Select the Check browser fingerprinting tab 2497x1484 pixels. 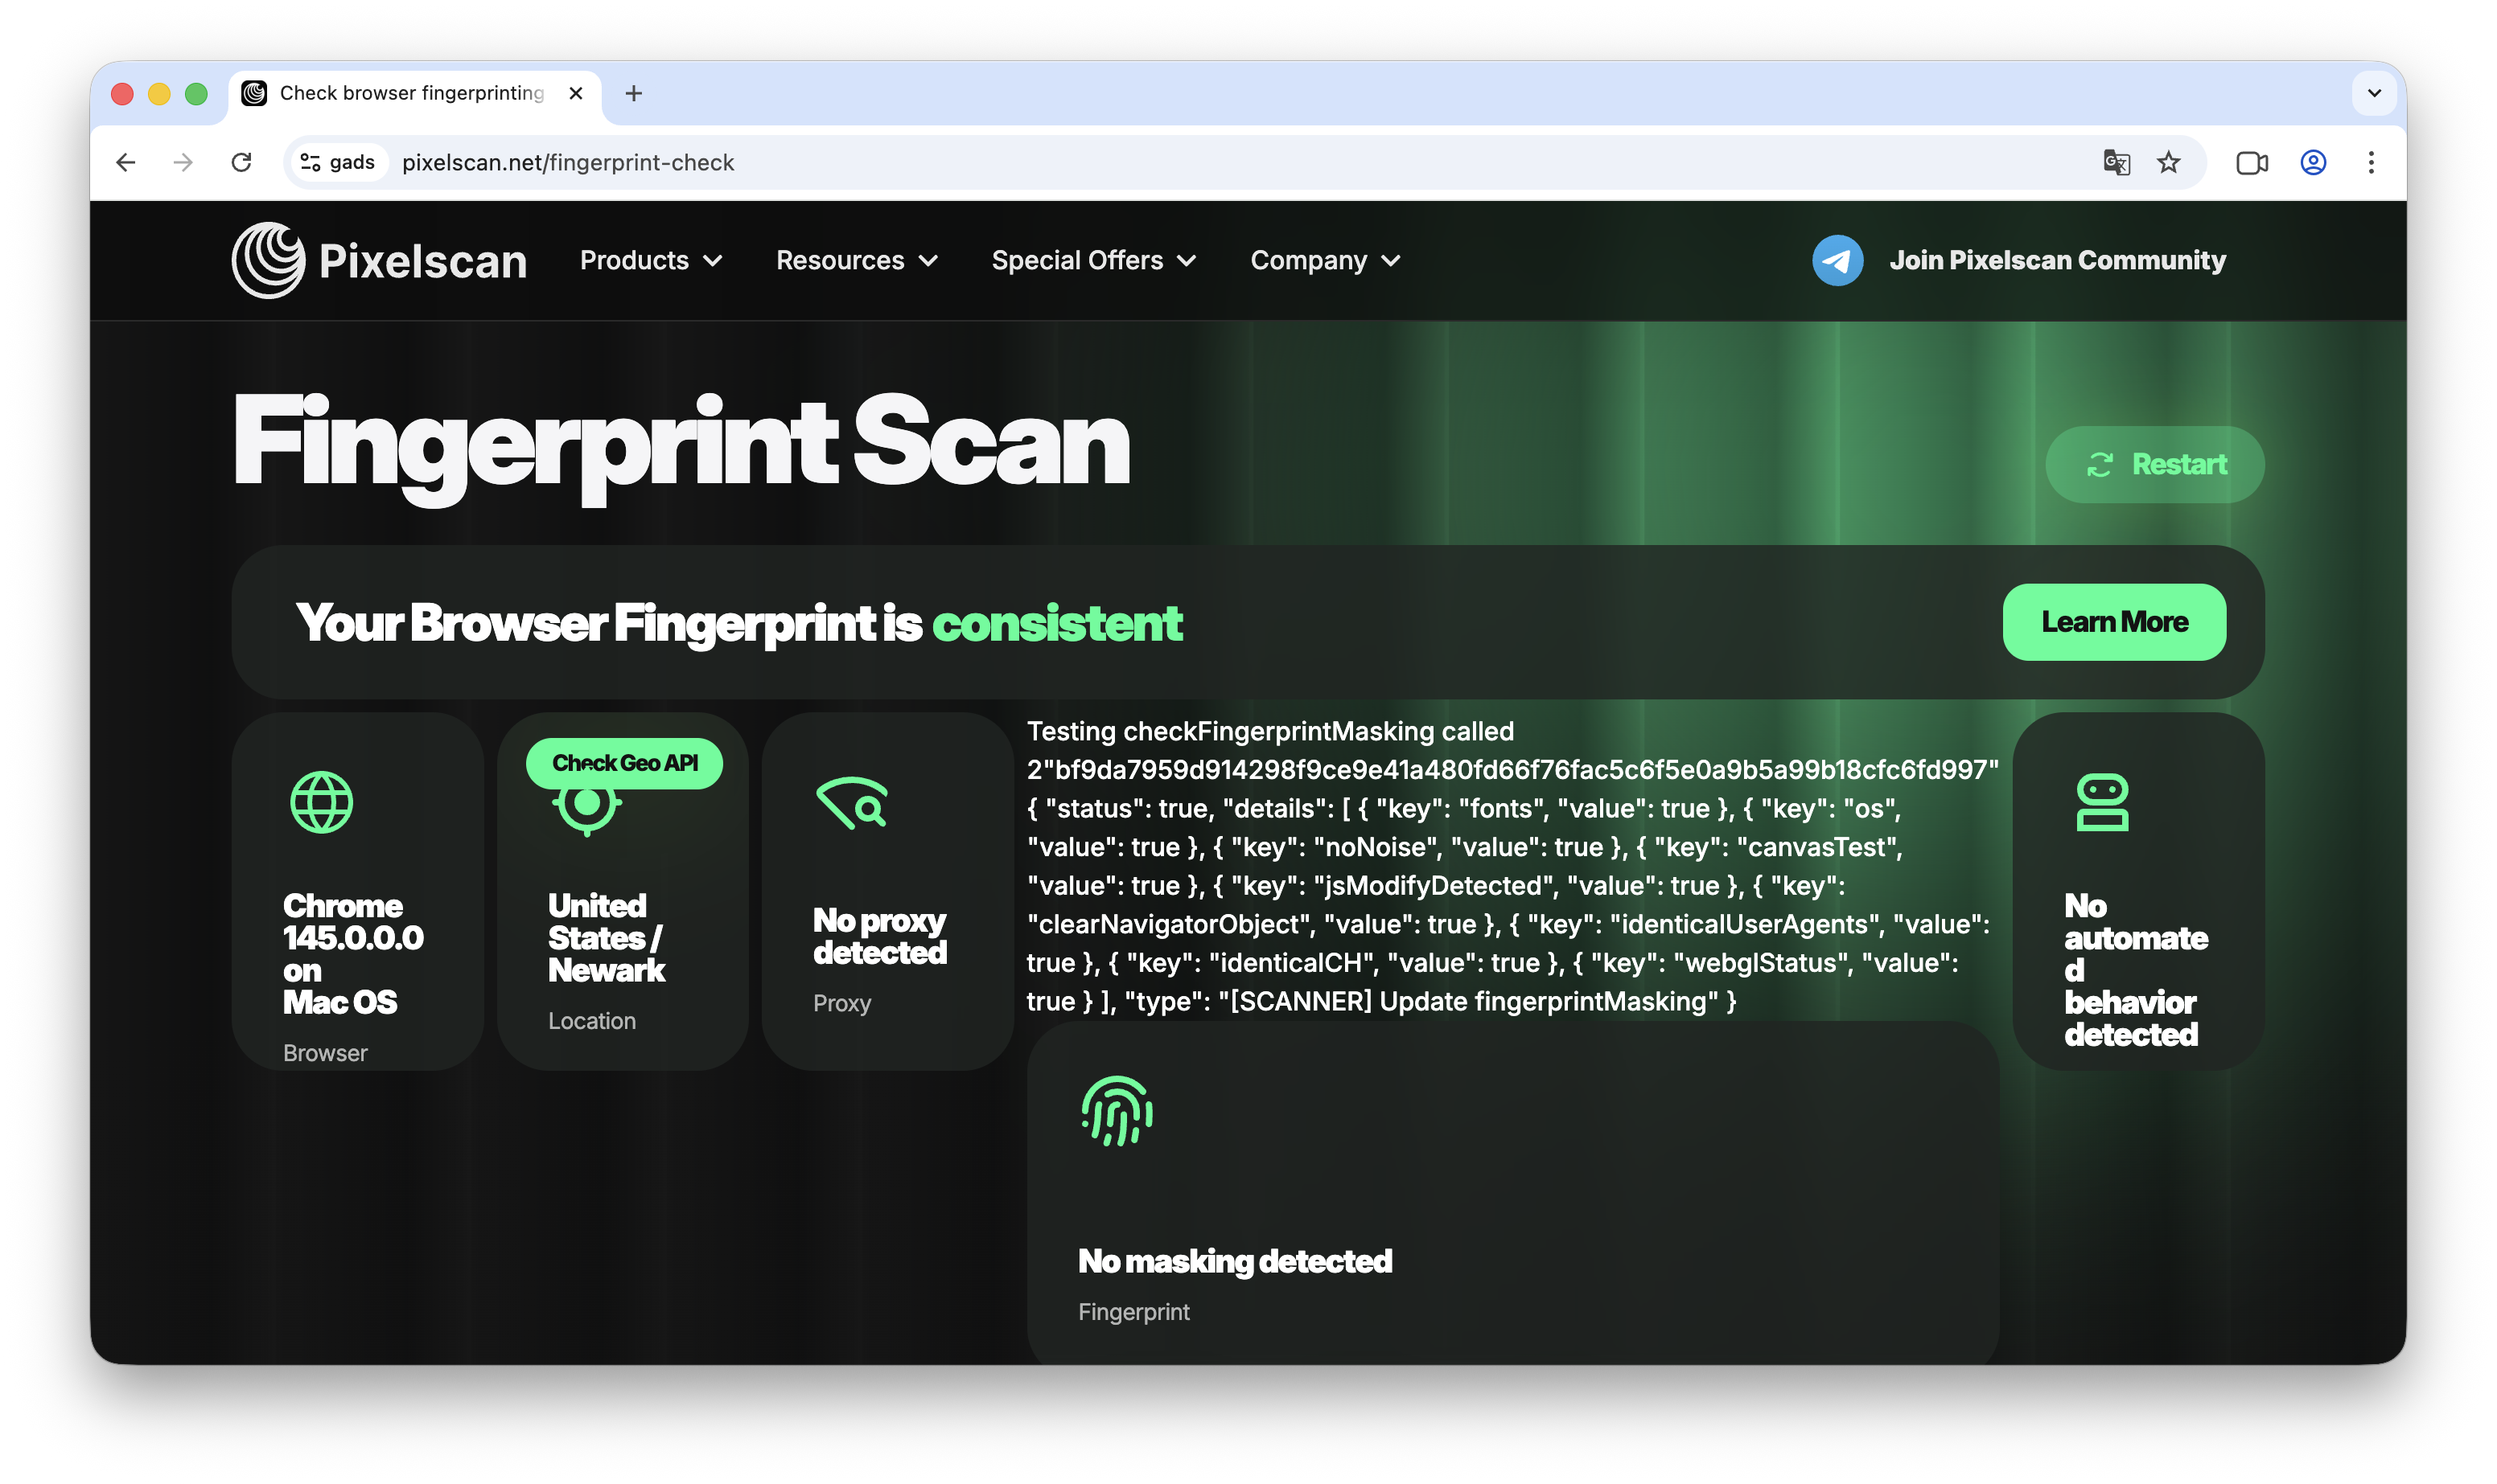pyautogui.click(x=410, y=93)
